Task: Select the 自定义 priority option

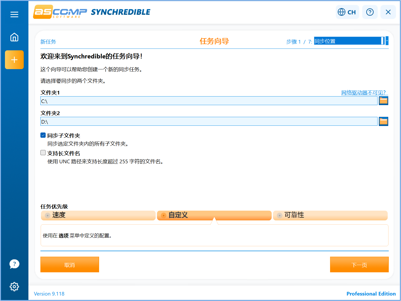Action: pyautogui.click(x=214, y=215)
